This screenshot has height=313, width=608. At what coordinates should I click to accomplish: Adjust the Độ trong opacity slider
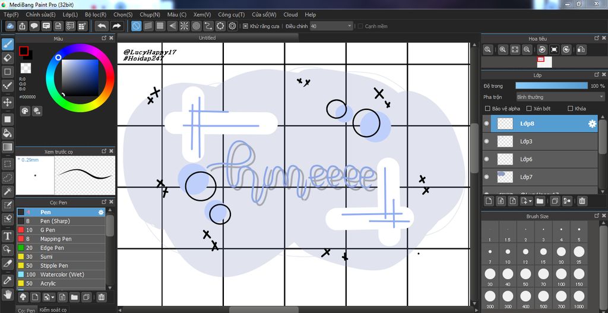point(552,86)
